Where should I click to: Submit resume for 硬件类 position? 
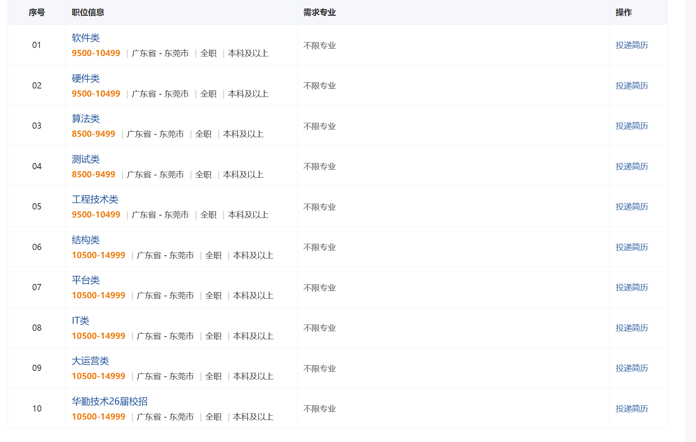tap(632, 86)
